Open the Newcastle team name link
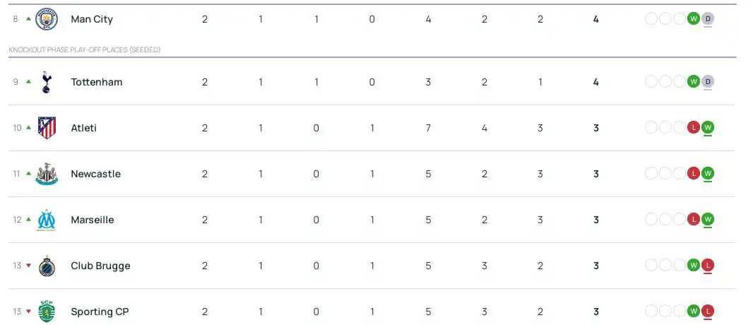This screenshot has width=753, height=325. [95, 174]
